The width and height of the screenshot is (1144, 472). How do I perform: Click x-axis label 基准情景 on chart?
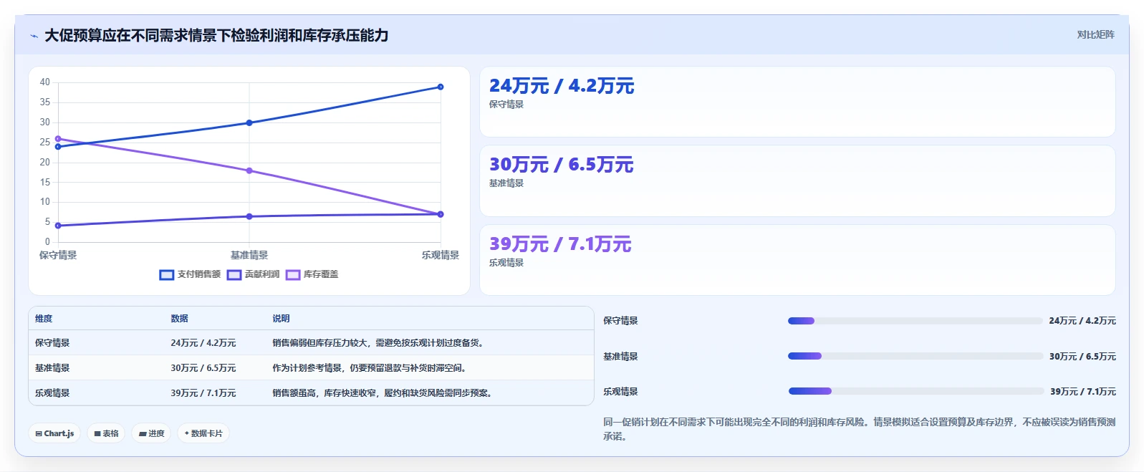pyautogui.click(x=249, y=255)
